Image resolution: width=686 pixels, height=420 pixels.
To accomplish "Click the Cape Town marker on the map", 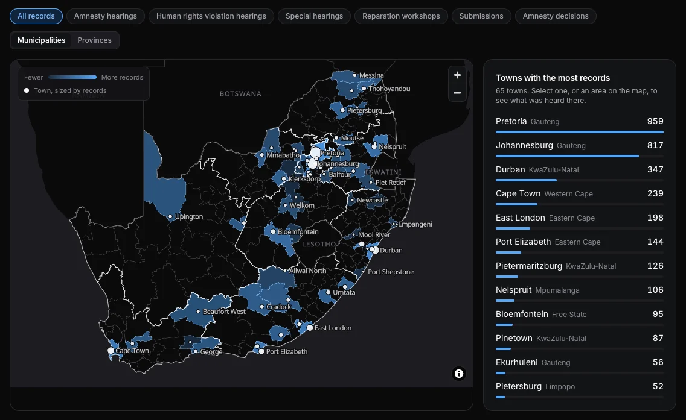I will click(111, 351).
